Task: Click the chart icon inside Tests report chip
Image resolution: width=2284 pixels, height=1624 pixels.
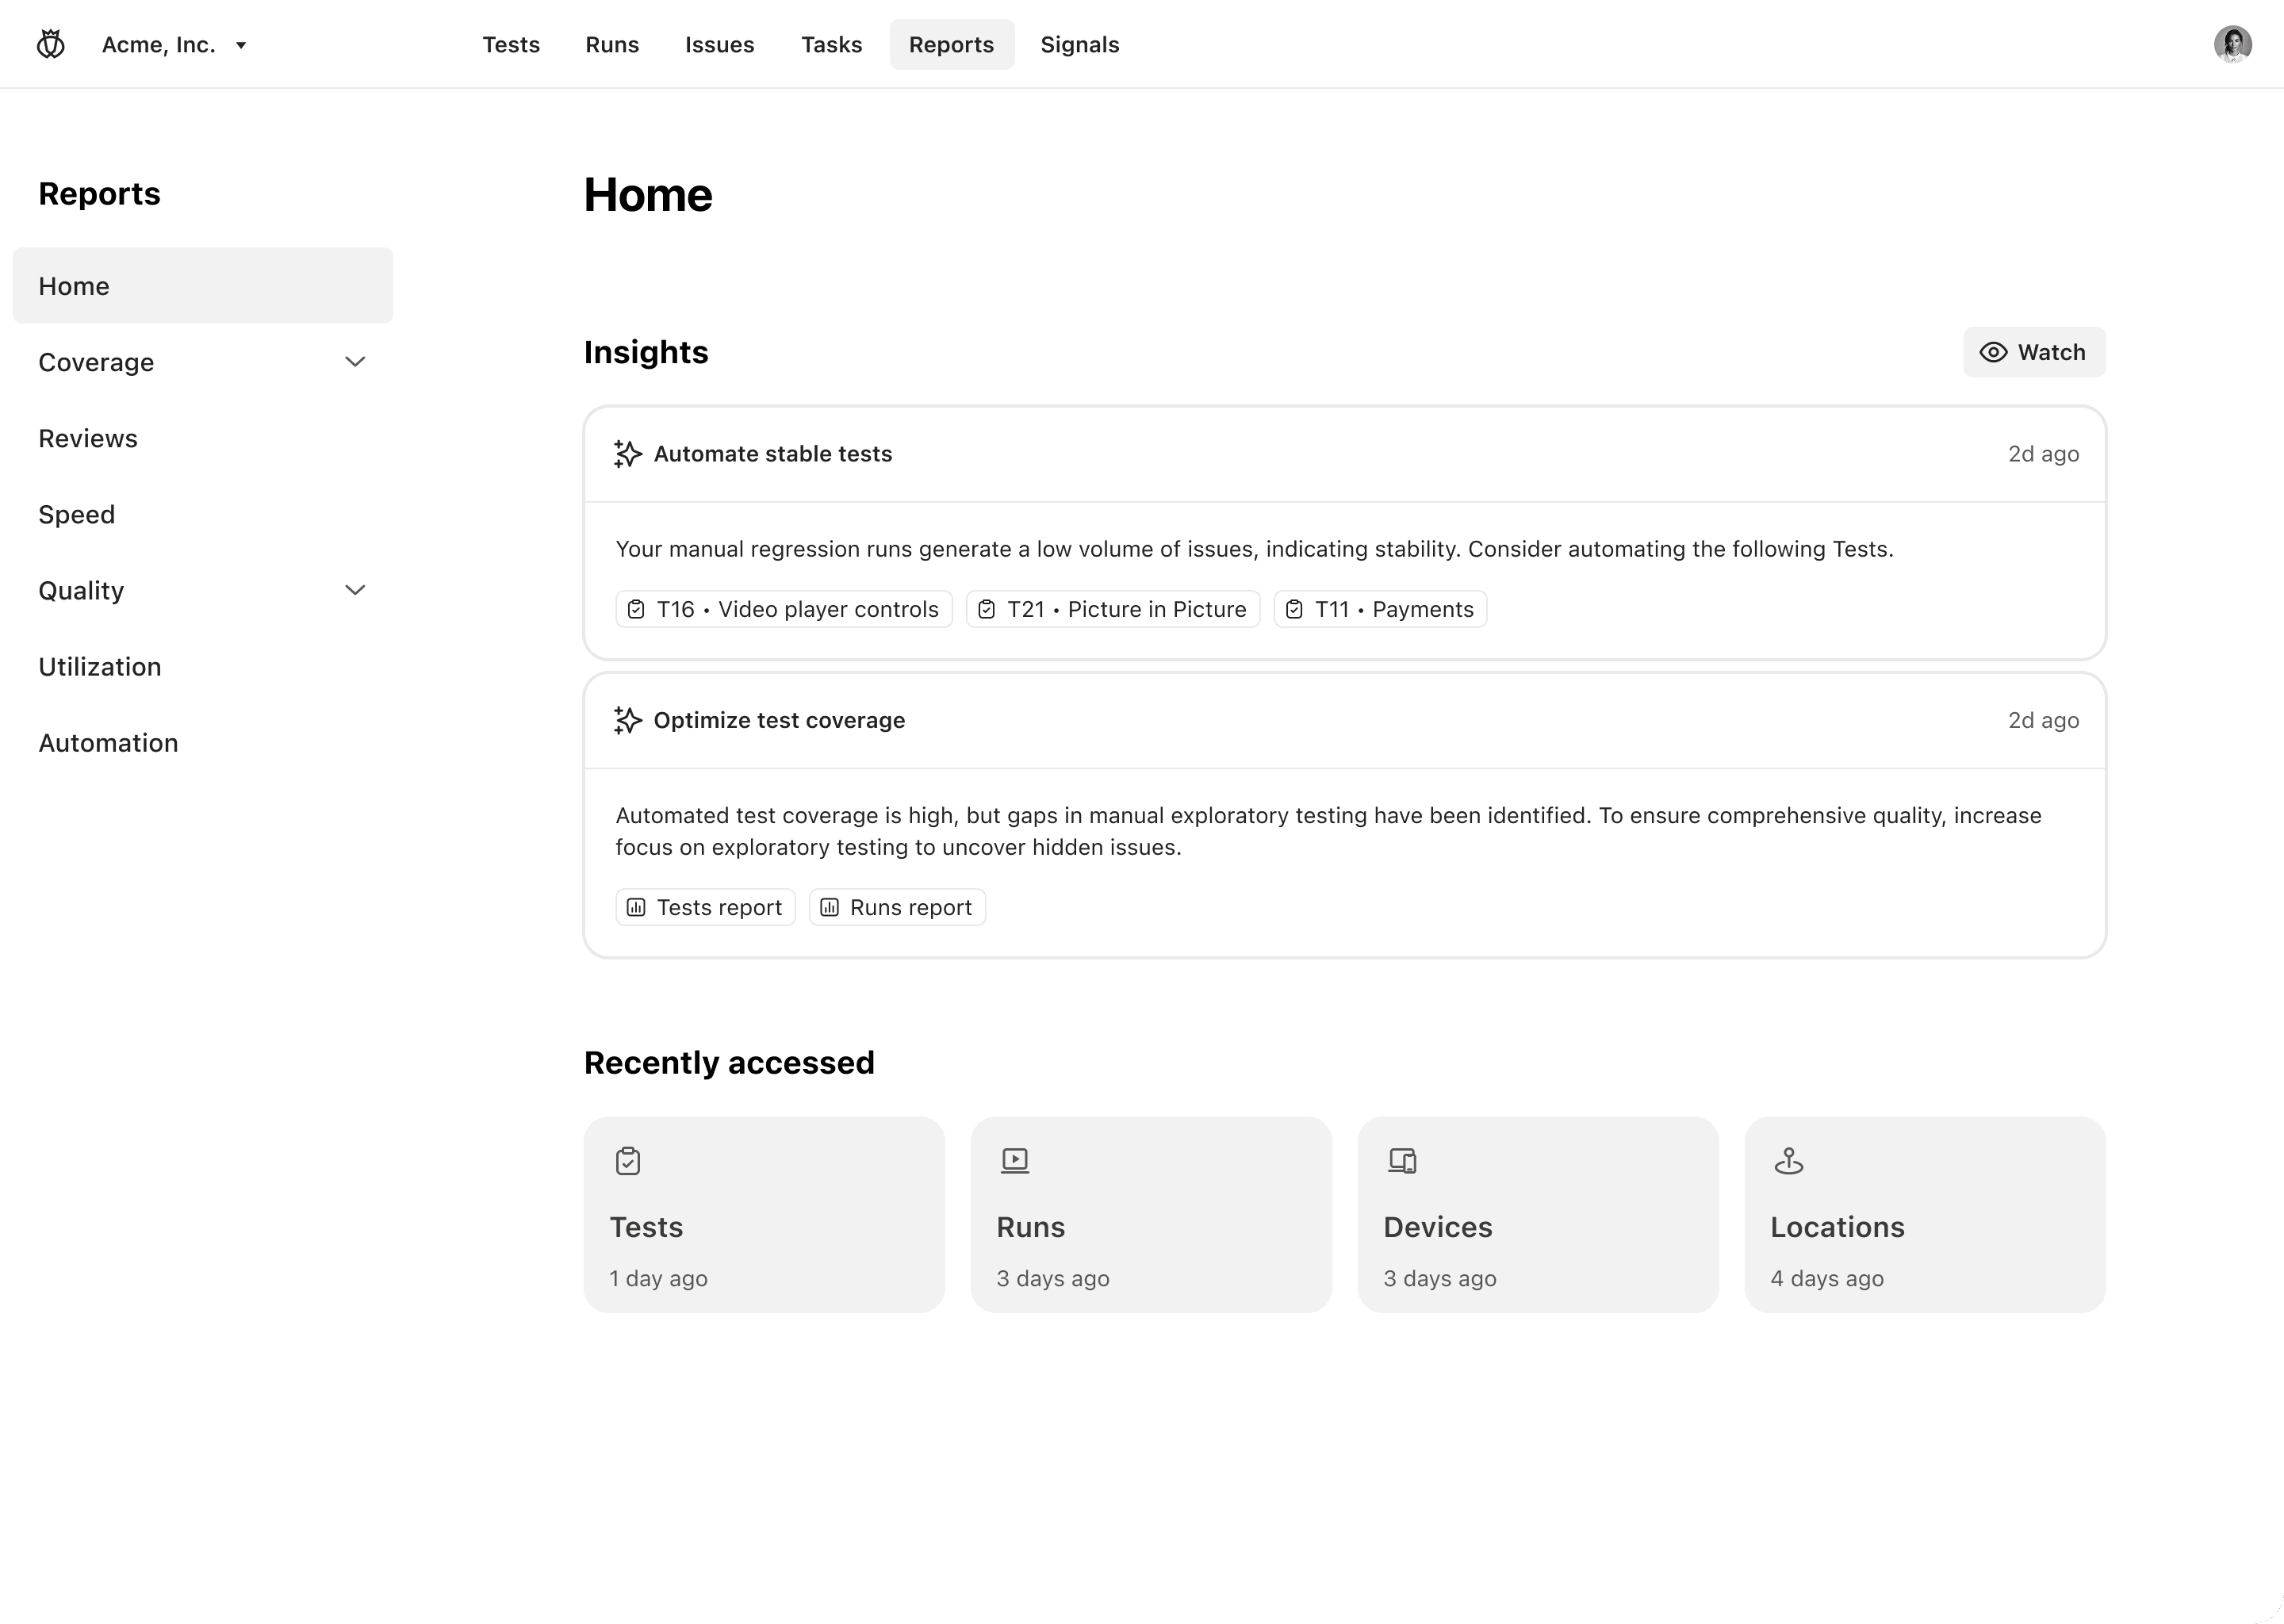Action: [637, 907]
